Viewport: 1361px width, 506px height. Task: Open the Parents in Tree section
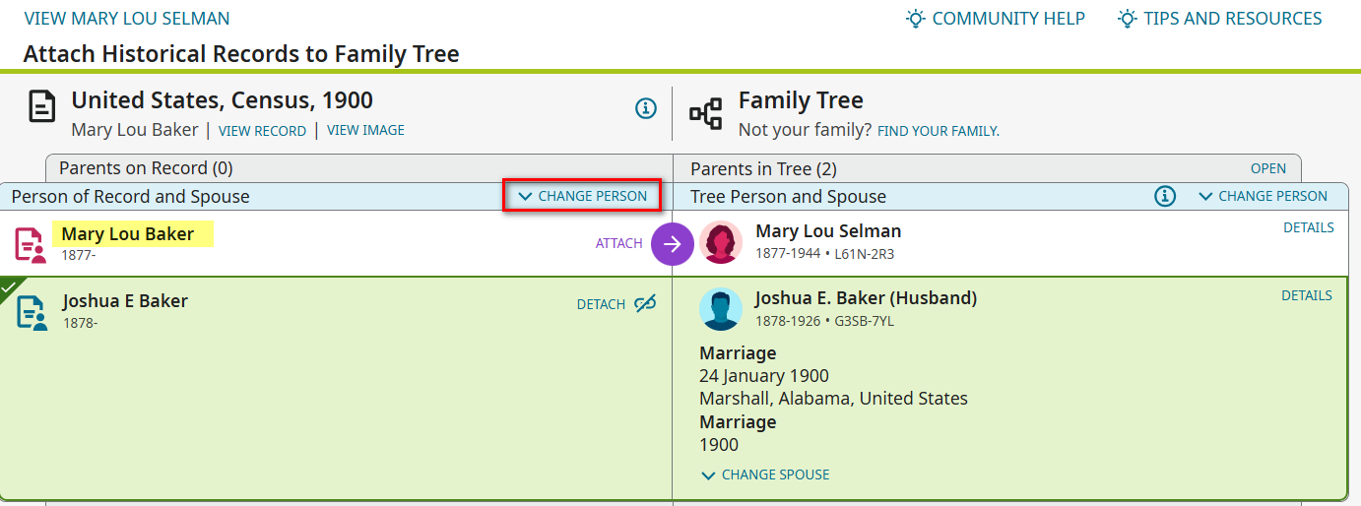point(1268,168)
